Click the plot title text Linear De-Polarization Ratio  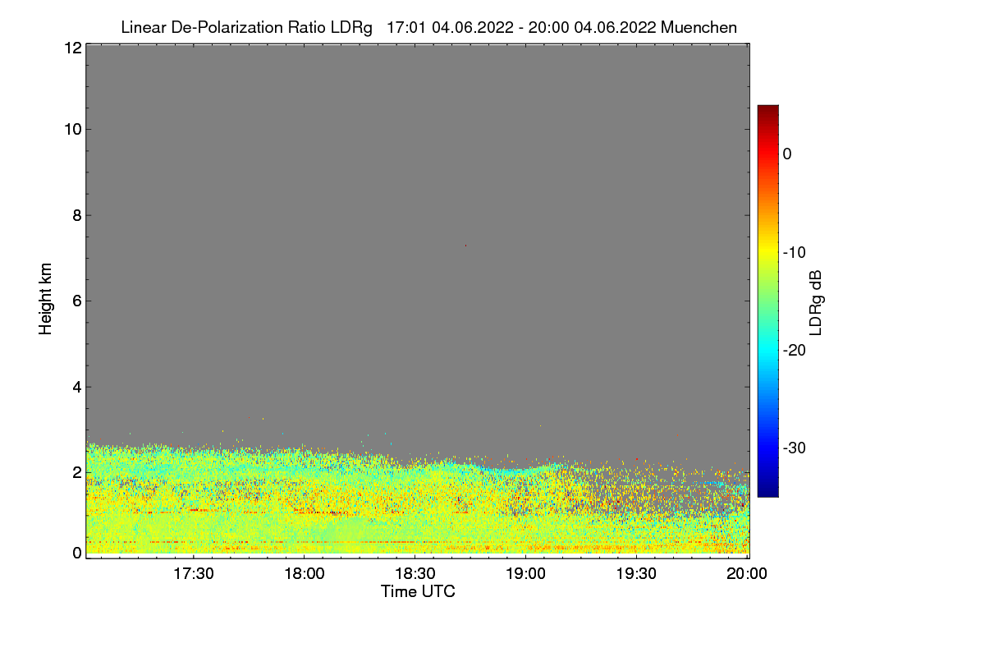coord(224,28)
